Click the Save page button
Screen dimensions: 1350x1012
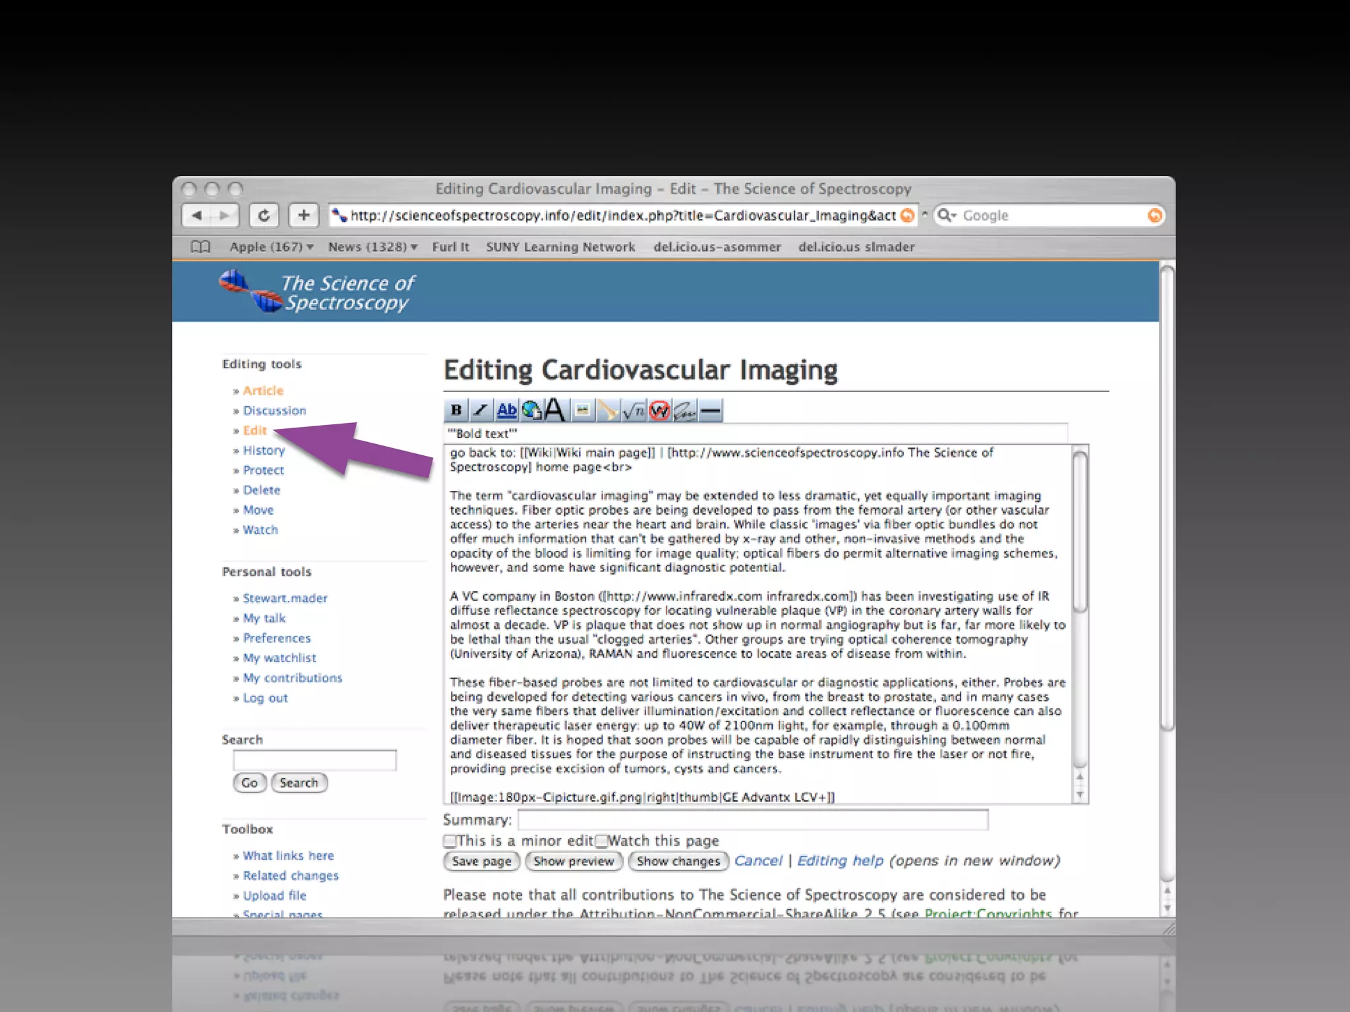click(482, 861)
